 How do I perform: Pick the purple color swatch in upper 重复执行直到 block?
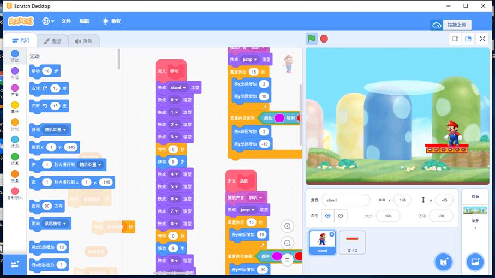coord(279,118)
